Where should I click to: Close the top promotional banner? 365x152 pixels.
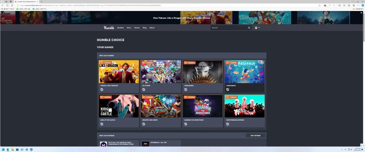click(x=361, y=13)
